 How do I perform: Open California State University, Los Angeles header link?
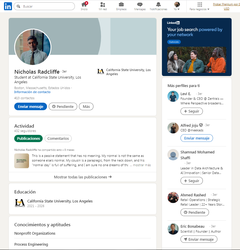coord(128,72)
